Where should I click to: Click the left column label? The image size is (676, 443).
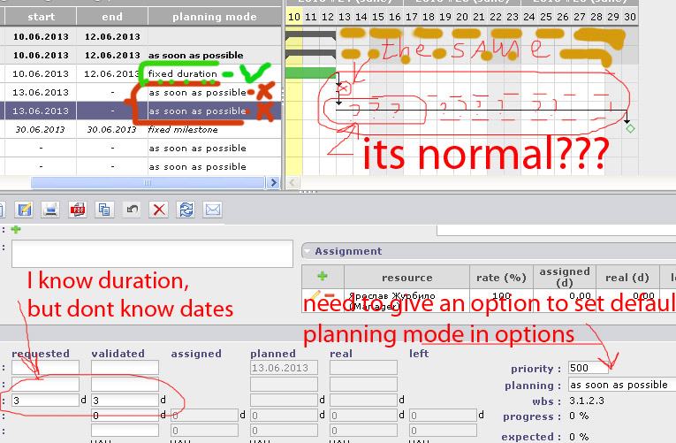point(419,354)
